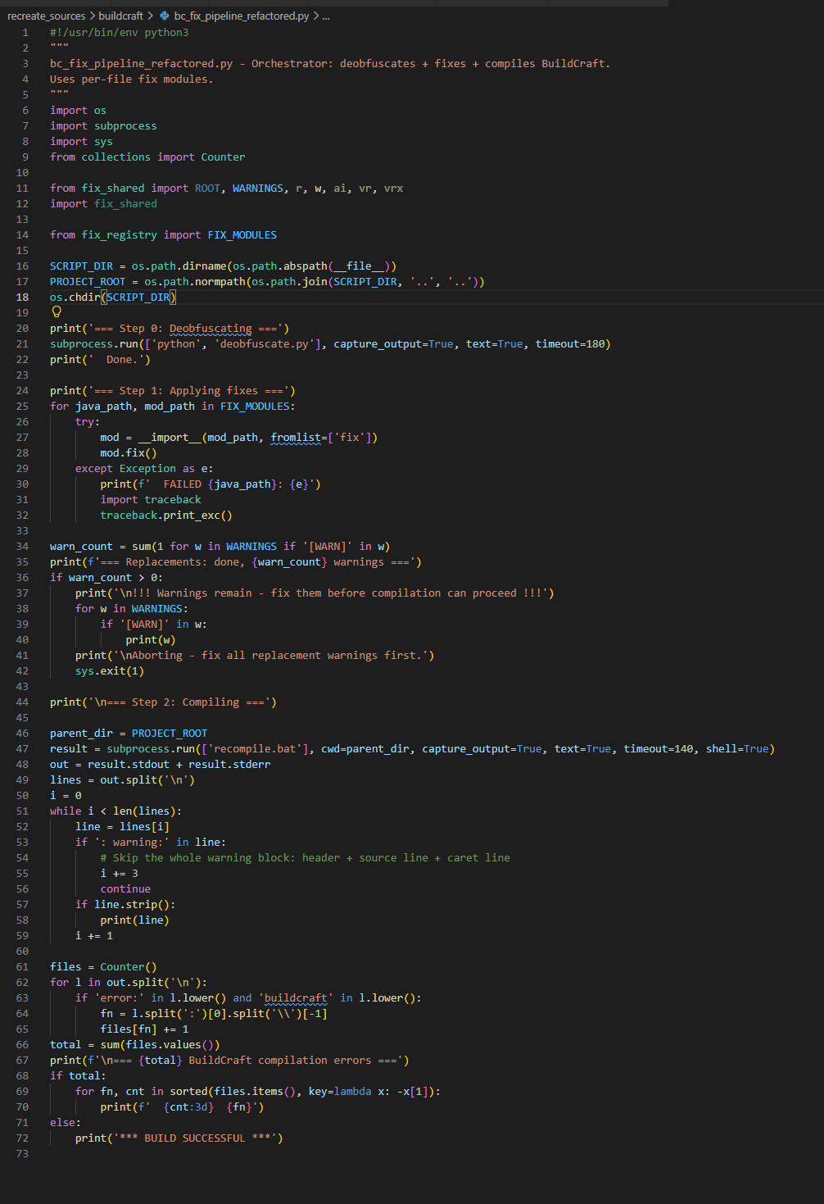Expand the breadcrumb ellipsis symbol list
The height and width of the screenshot is (1204, 824).
click(326, 16)
